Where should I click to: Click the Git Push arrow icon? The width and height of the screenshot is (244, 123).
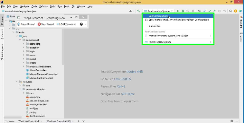click(214, 11)
